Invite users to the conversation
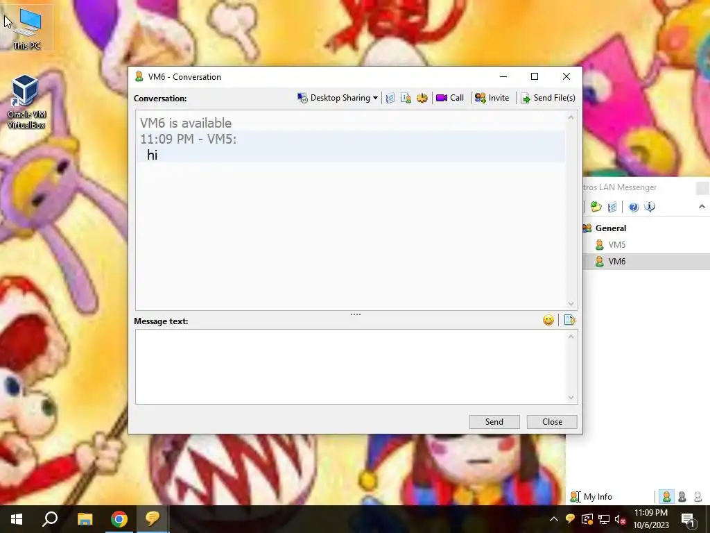The width and height of the screenshot is (710, 533). (492, 98)
